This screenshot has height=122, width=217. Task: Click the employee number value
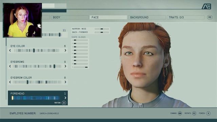[x=49, y=114]
